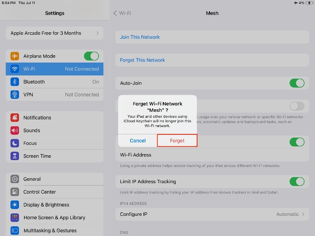
Task: Tap the Screen Time hourglass icon
Action: point(15,156)
